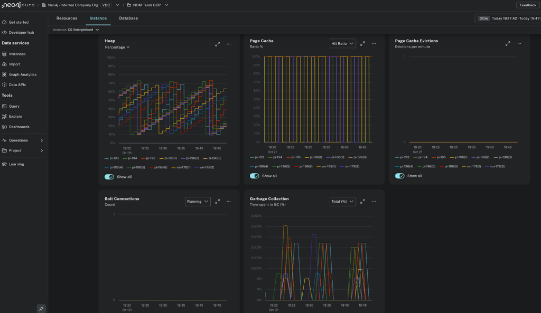Click the Import icon in Data services
Viewport: 541px width, 313px height.
tap(14, 64)
